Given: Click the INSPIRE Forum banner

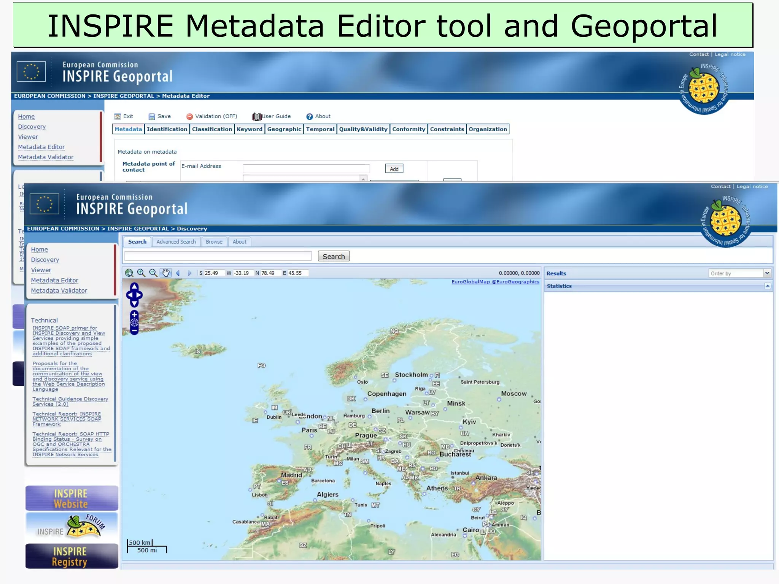Looking at the screenshot, I should (x=72, y=527).
